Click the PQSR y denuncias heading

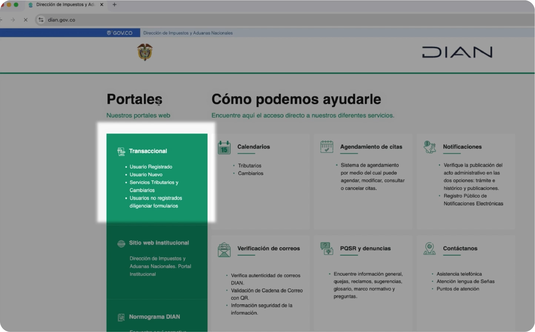click(x=365, y=248)
